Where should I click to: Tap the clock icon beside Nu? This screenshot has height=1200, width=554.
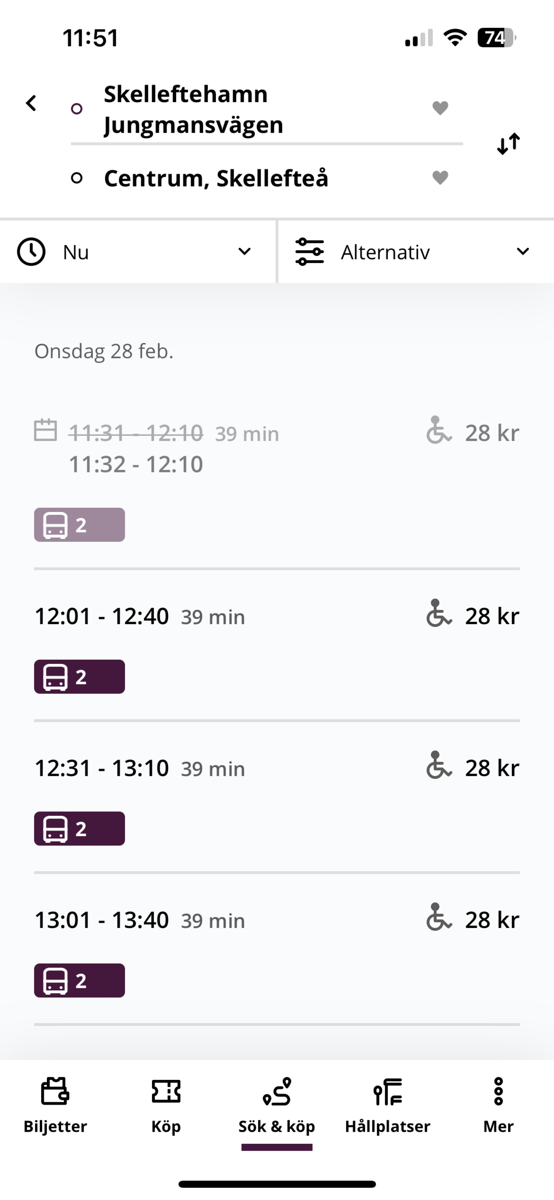pyautogui.click(x=31, y=252)
